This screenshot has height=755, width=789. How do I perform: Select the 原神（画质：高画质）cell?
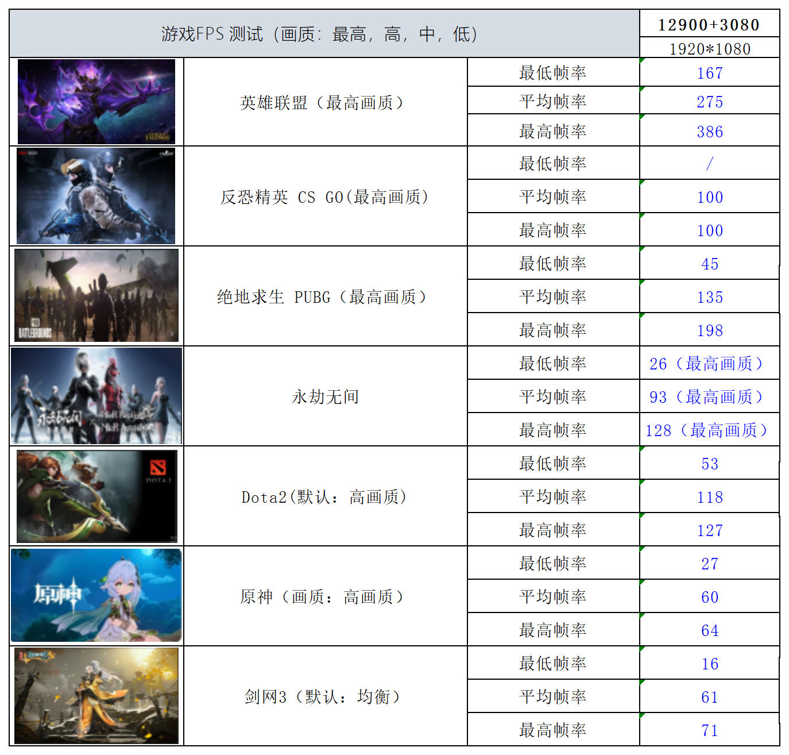click(326, 596)
